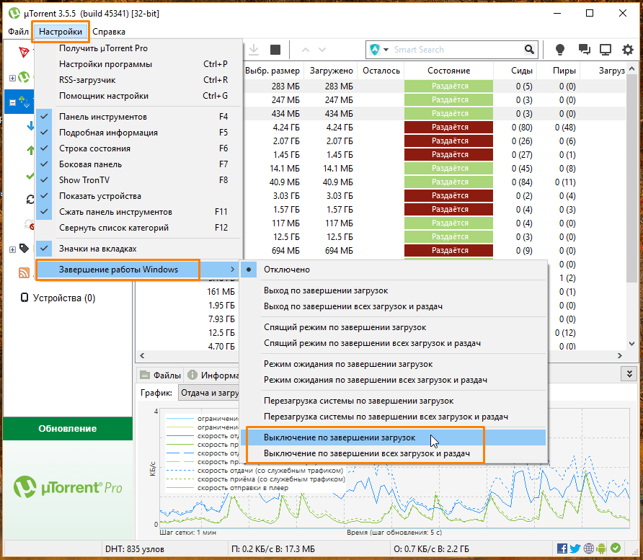The image size is (643, 560).
Task: Click the Stop torrent square toolbar icon
Action: point(275,50)
